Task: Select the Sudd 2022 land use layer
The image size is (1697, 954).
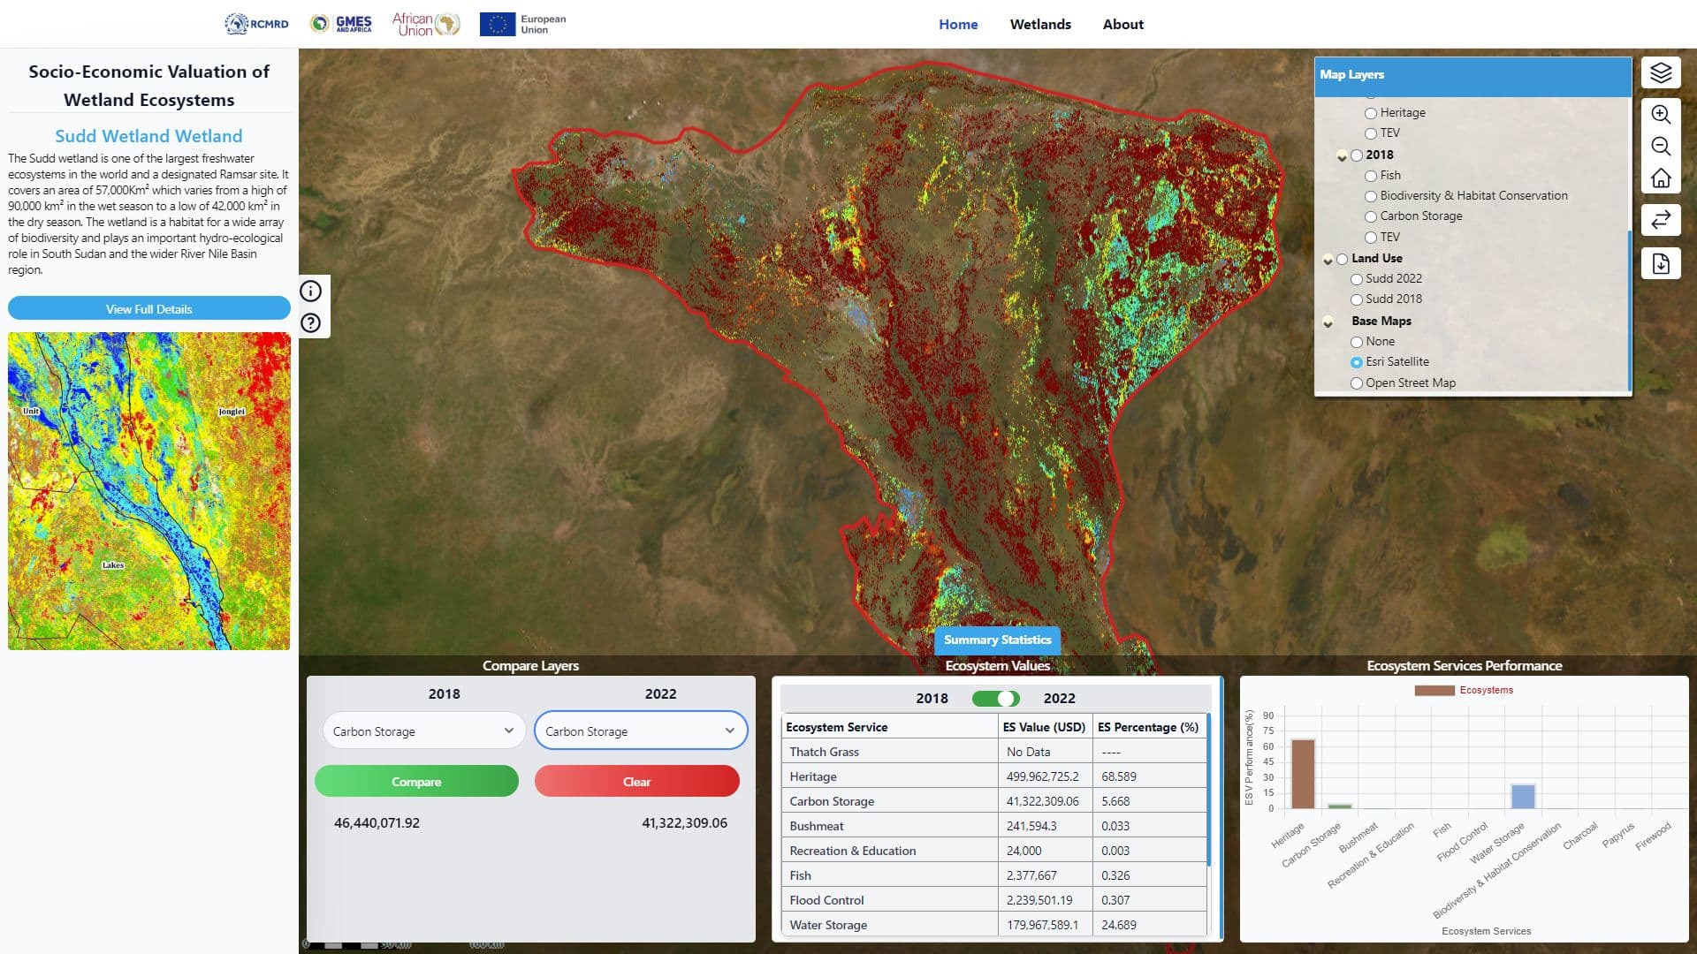Action: click(1357, 279)
